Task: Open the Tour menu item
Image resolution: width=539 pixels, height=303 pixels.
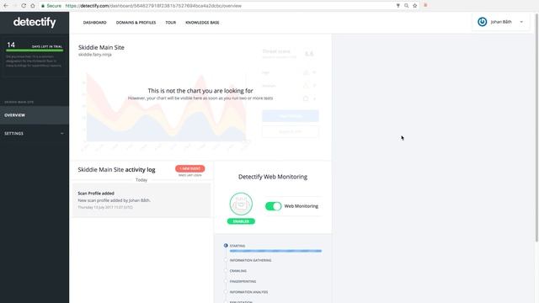Action: (x=170, y=23)
